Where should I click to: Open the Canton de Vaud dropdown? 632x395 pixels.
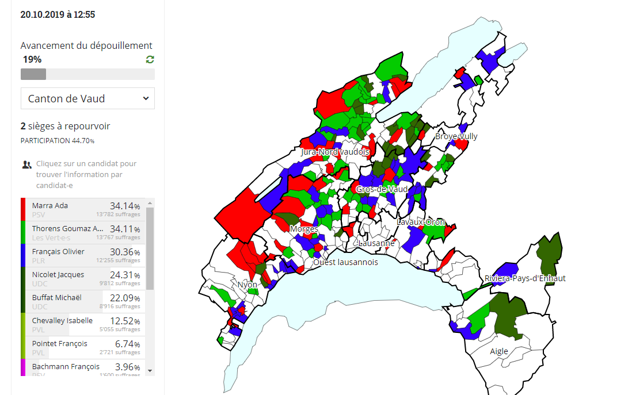87,98
